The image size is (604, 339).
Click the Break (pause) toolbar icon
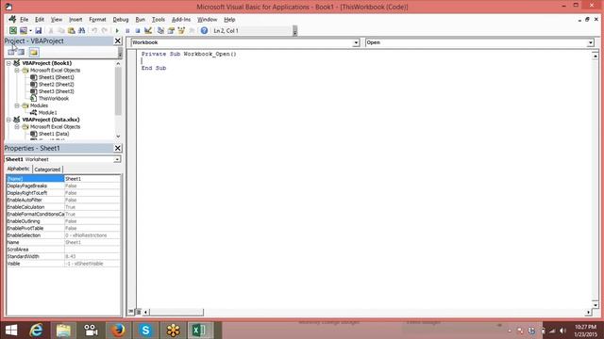point(127,30)
